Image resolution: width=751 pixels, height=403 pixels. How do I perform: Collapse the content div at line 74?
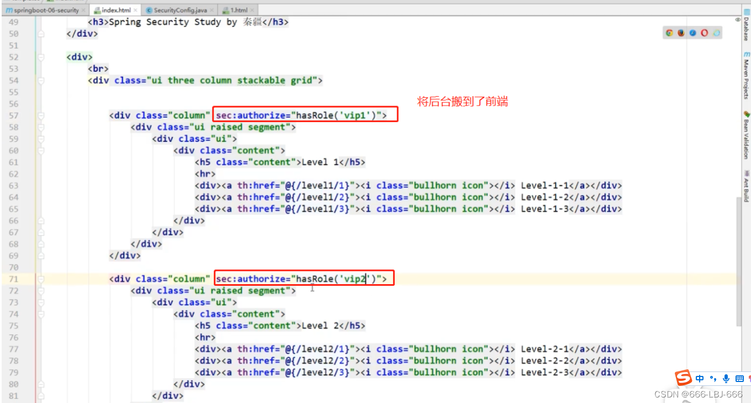(x=41, y=314)
